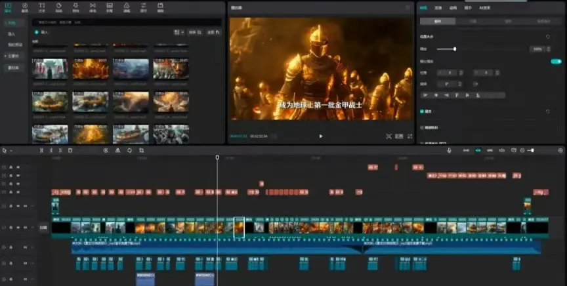Click the Split clip tool in timeline toolbar
Image resolution: width=567 pixels, height=286 pixels.
(x=41, y=150)
